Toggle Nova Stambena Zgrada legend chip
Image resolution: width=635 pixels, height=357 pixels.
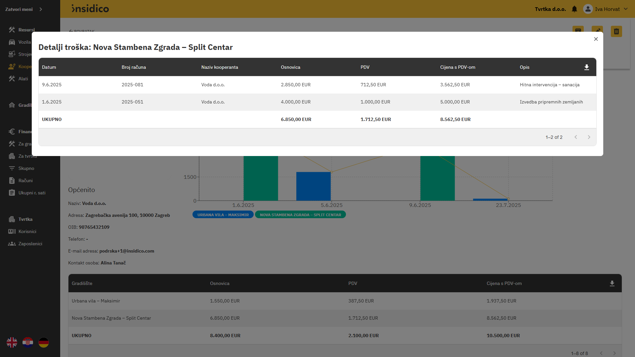coord(300,215)
